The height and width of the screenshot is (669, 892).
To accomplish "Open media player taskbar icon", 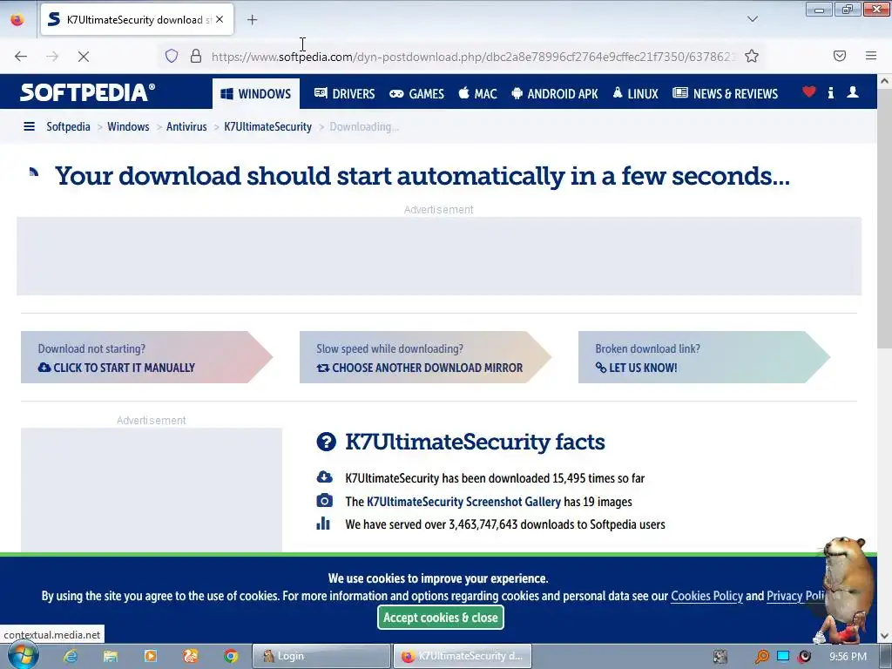I will (150, 656).
